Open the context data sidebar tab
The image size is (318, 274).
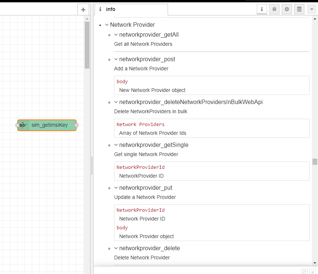(299, 10)
